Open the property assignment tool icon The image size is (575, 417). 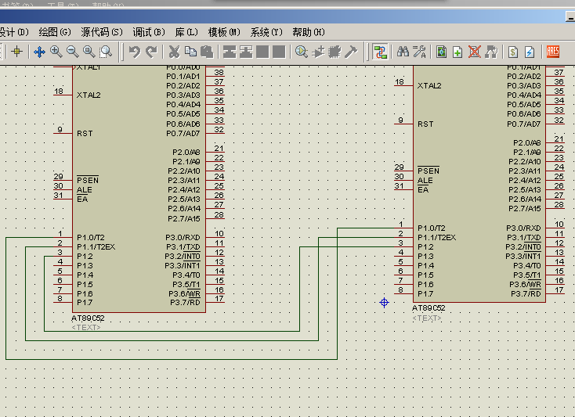click(420, 52)
